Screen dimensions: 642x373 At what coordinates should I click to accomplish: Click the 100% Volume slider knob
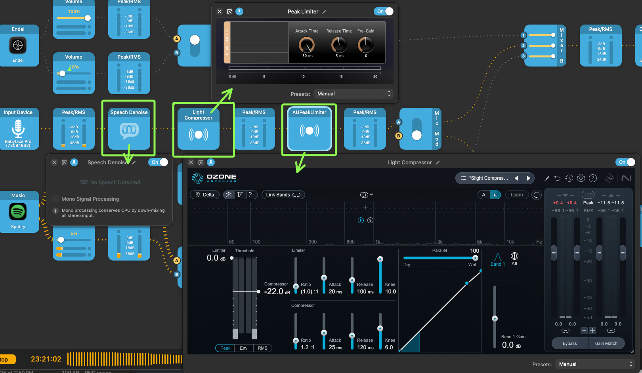pyautogui.click(x=88, y=18)
